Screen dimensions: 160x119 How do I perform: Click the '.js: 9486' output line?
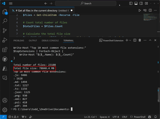click(20, 75)
